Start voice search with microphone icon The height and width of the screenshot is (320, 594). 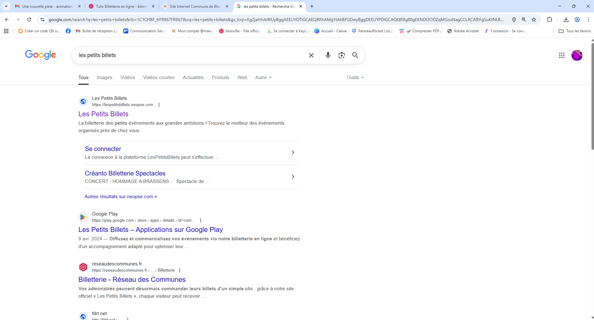point(328,55)
